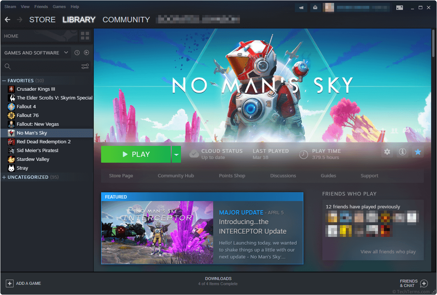Open No Man's Sky settings gear
This screenshot has height=295, width=437.
point(387,152)
